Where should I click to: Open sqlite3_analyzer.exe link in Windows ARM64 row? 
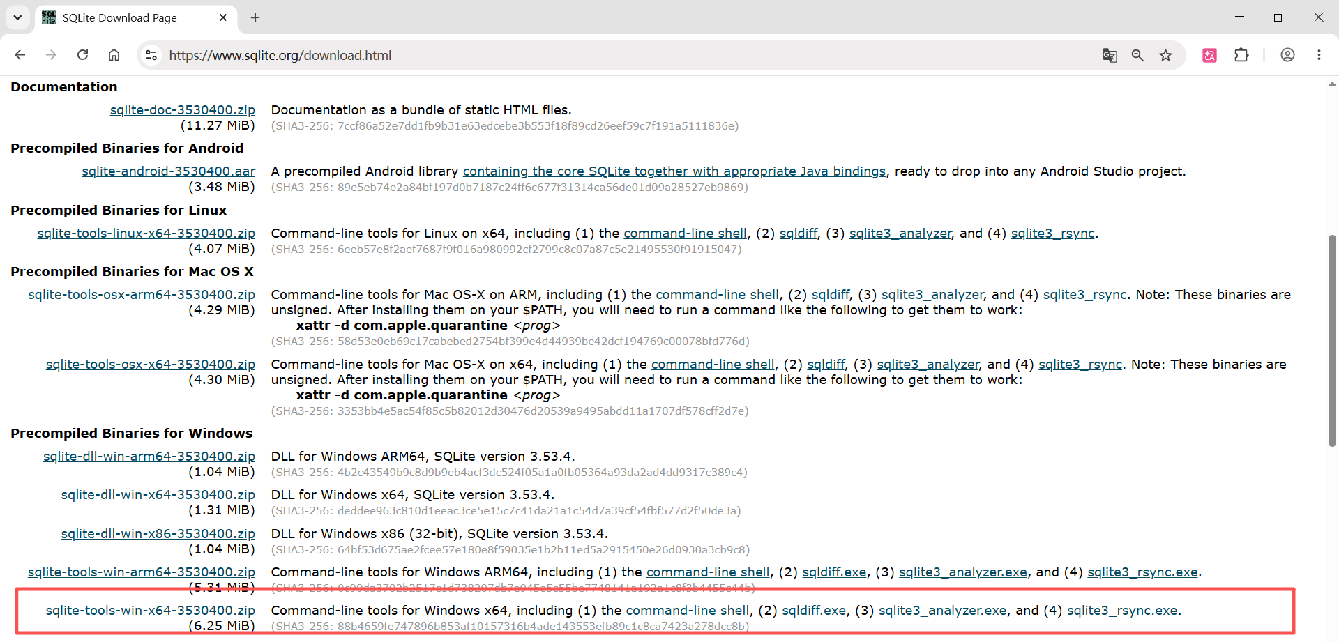point(963,572)
